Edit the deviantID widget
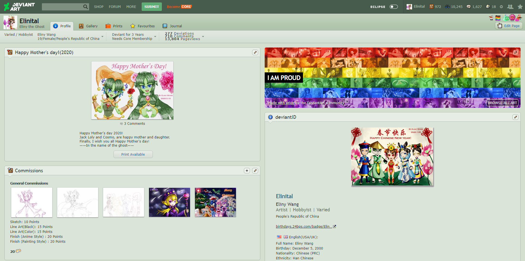 515,117
